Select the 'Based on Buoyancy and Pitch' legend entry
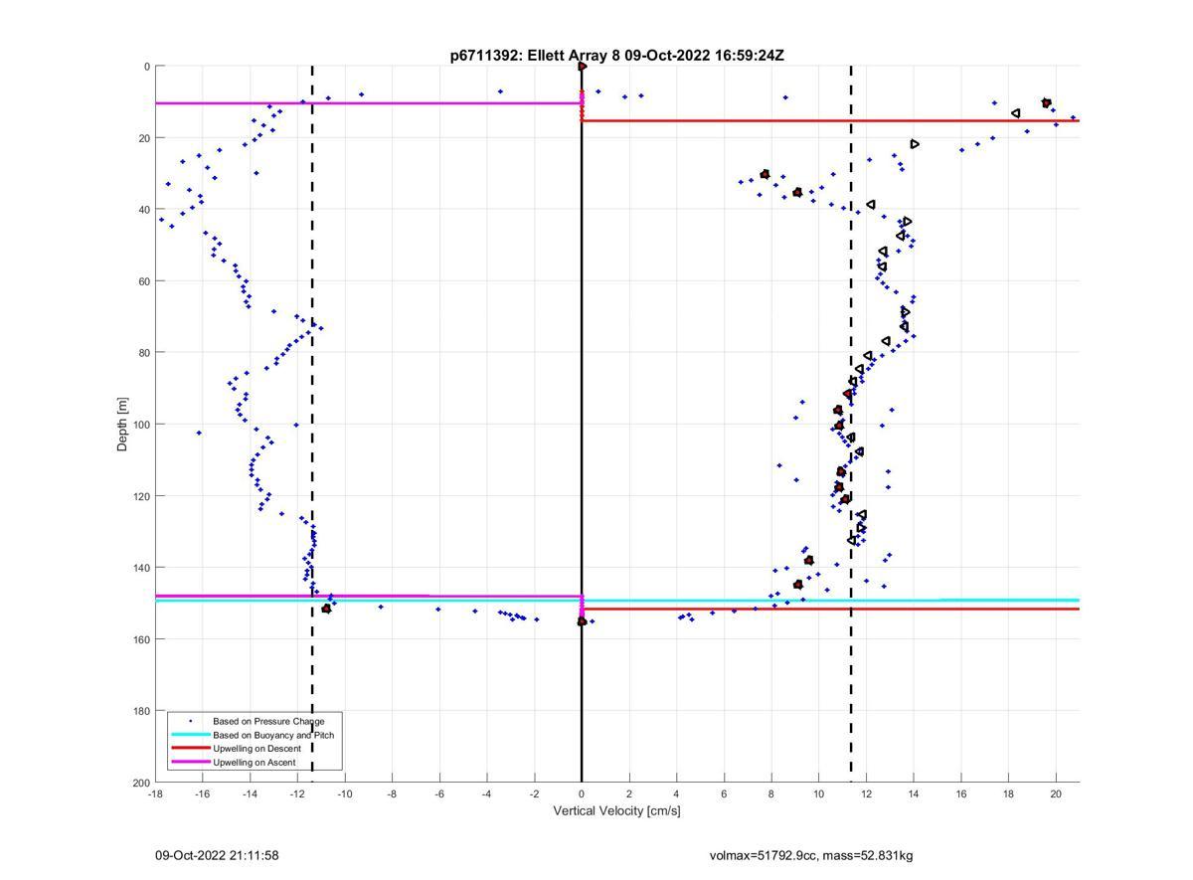 (x=273, y=735)
